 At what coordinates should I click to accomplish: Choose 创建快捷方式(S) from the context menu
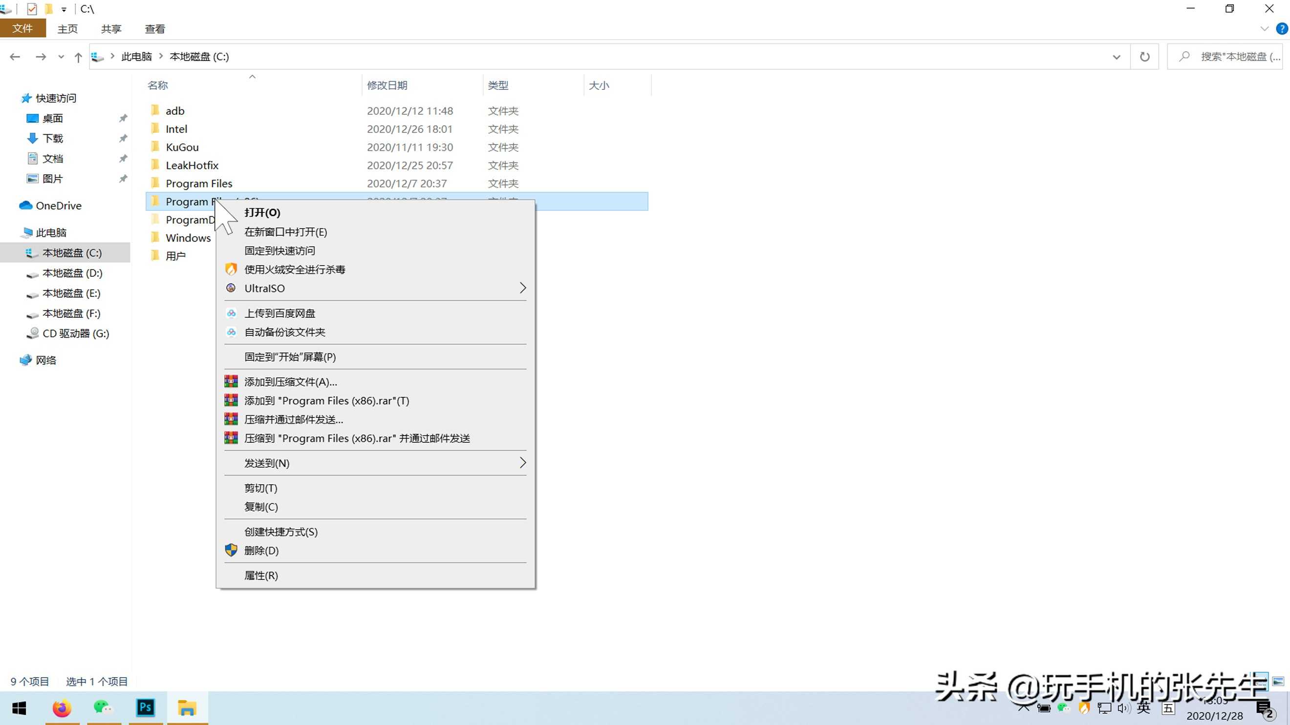point(376,532)
